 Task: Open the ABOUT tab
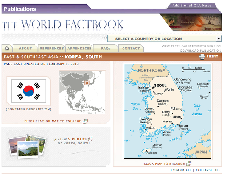[x=25, y=48]
